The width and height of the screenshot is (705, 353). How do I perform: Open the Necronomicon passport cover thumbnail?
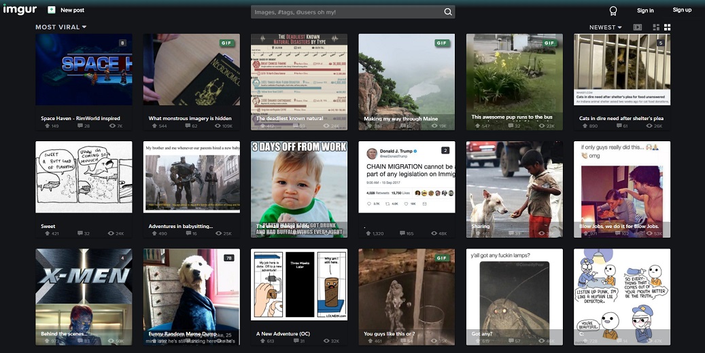[192, 69]
